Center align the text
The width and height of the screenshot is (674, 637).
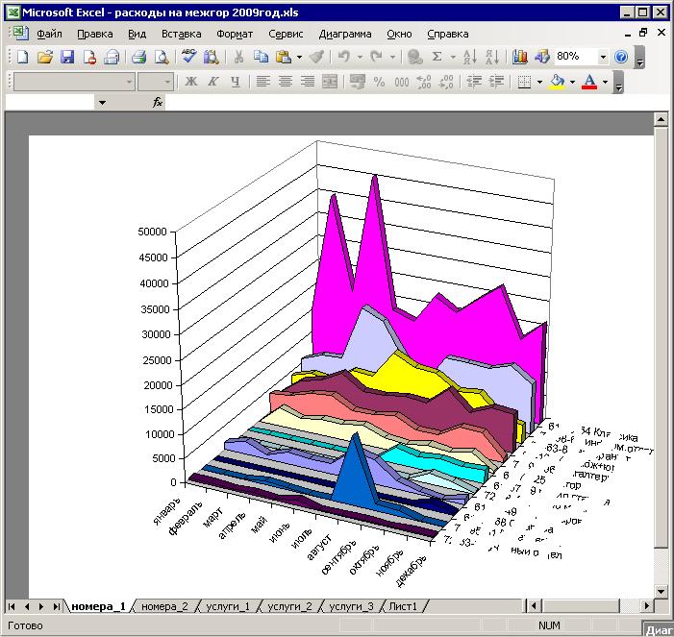point(286,82)
